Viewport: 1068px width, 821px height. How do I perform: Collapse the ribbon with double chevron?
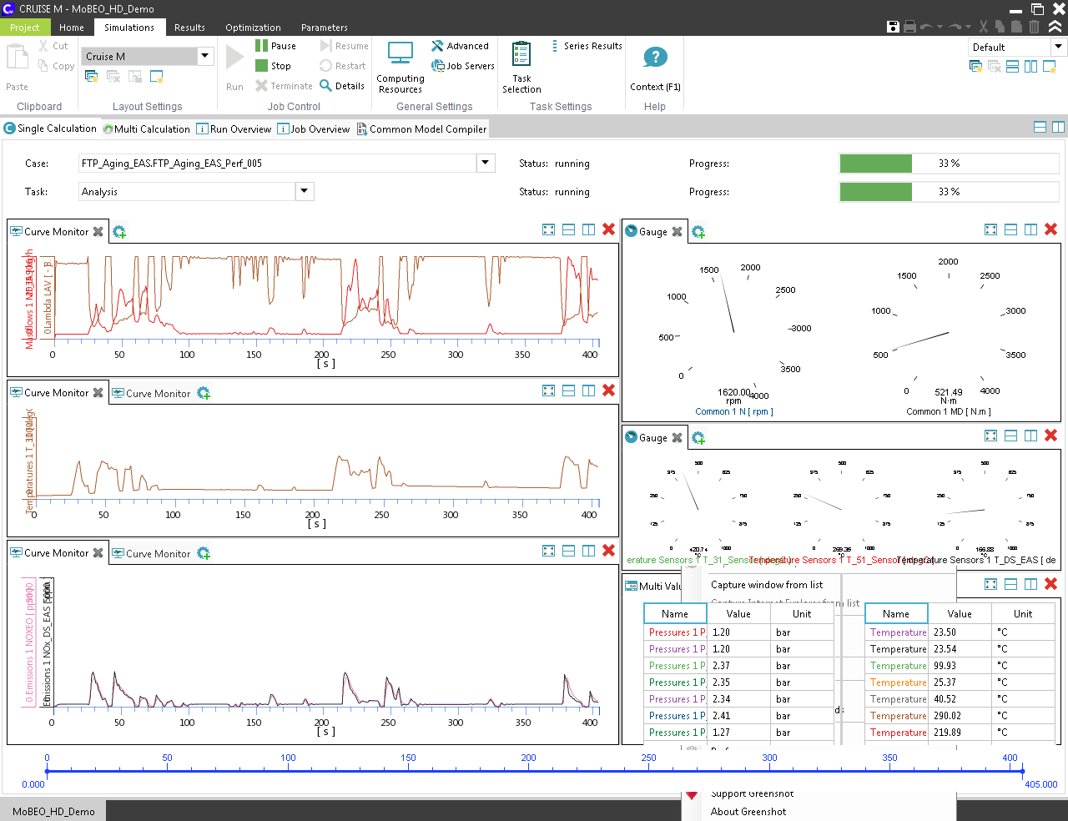click(1055, 27)
